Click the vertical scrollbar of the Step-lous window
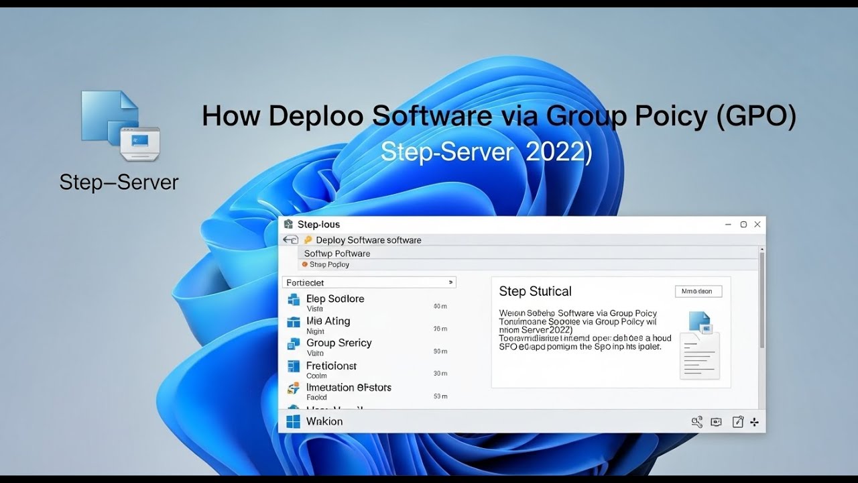The image size is (858, 483). tap(761, 300)
